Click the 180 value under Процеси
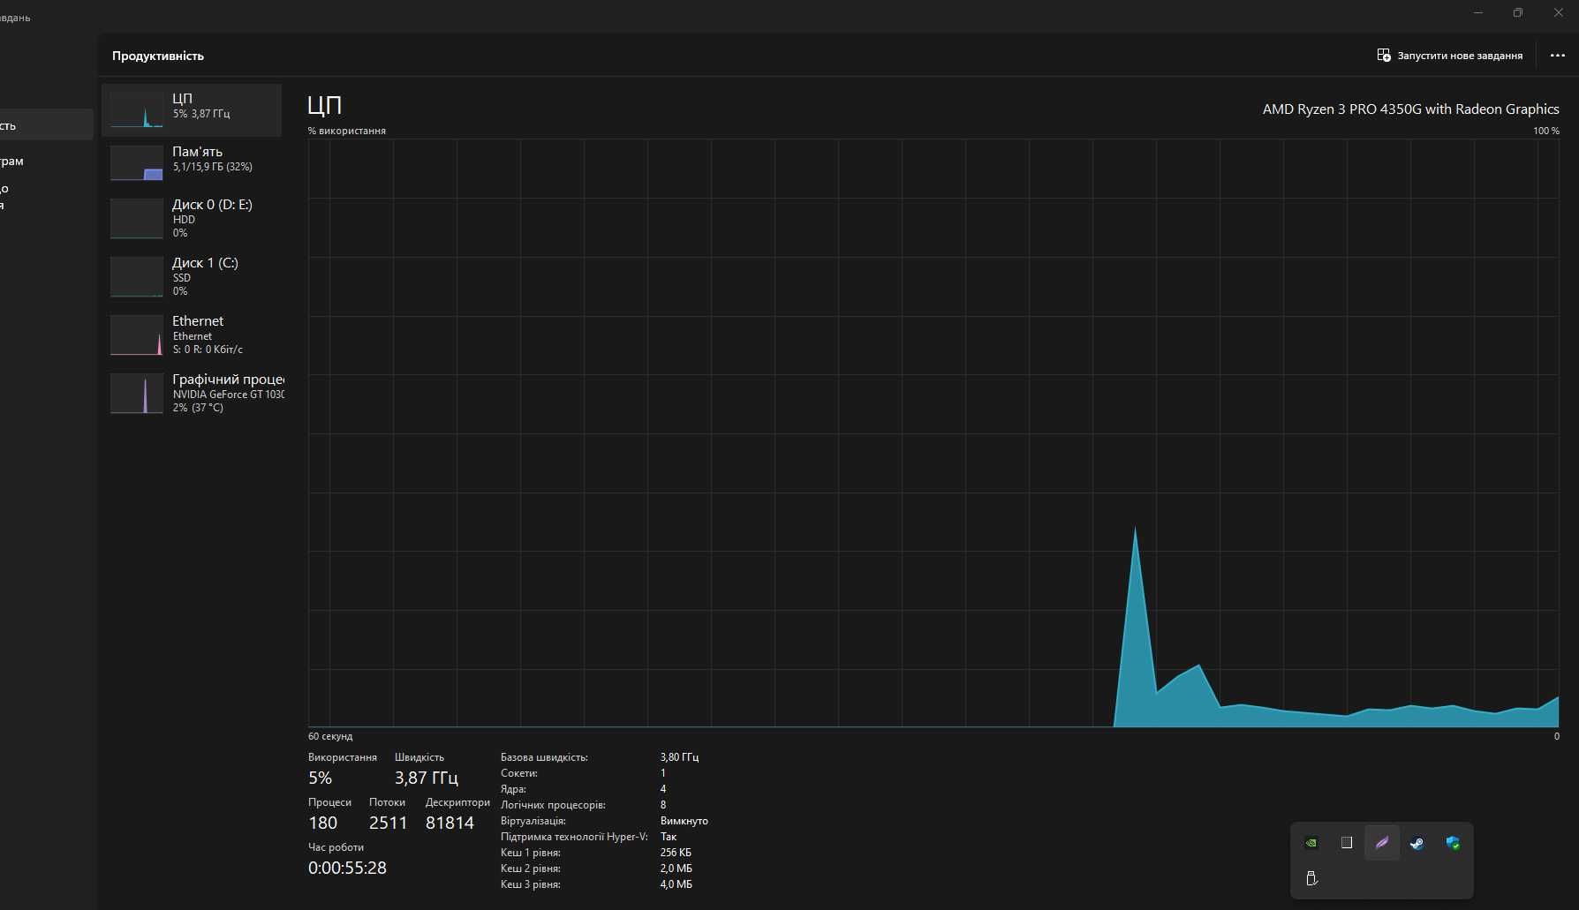The height and width of the screenshot is (910, 1579). click(322, 823)
